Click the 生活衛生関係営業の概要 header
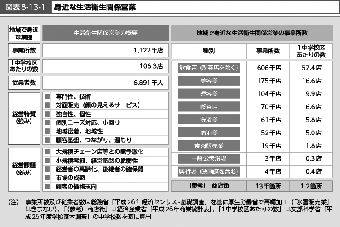The image size is (340, 227). pyautogui.click(x=105, y=33)
